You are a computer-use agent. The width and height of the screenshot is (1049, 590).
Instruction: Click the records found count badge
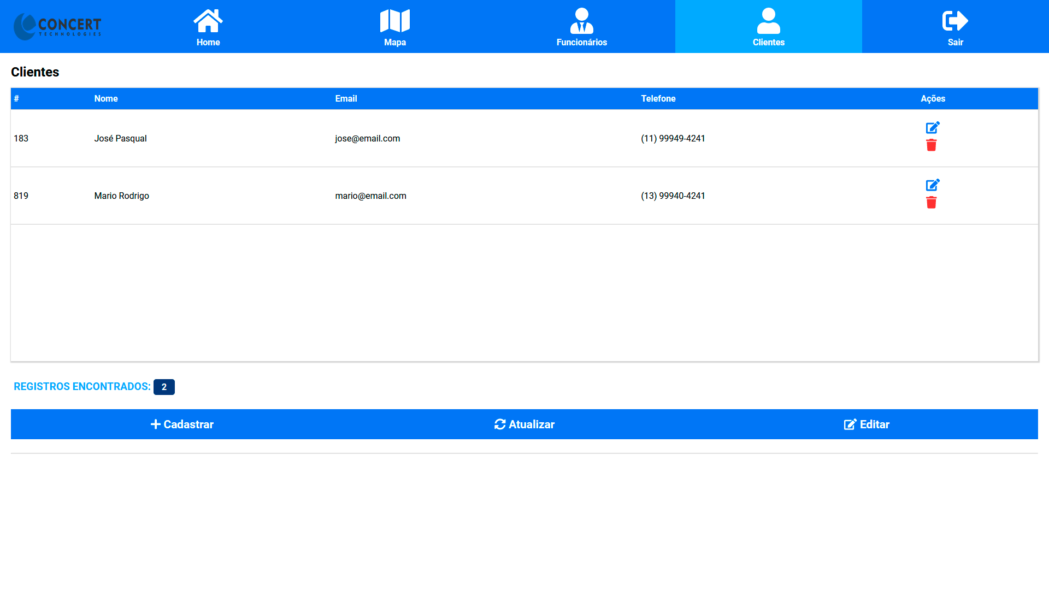coord(164,387)
